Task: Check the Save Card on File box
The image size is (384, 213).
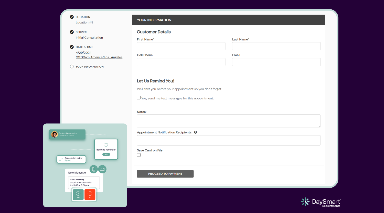Action: [138, 155]
